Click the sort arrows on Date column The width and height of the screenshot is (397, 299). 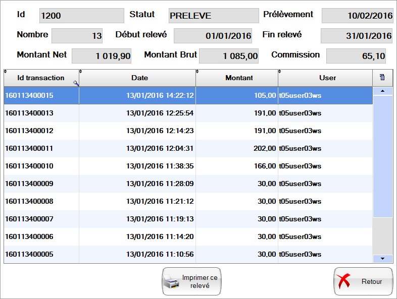[x=81, y=72]
